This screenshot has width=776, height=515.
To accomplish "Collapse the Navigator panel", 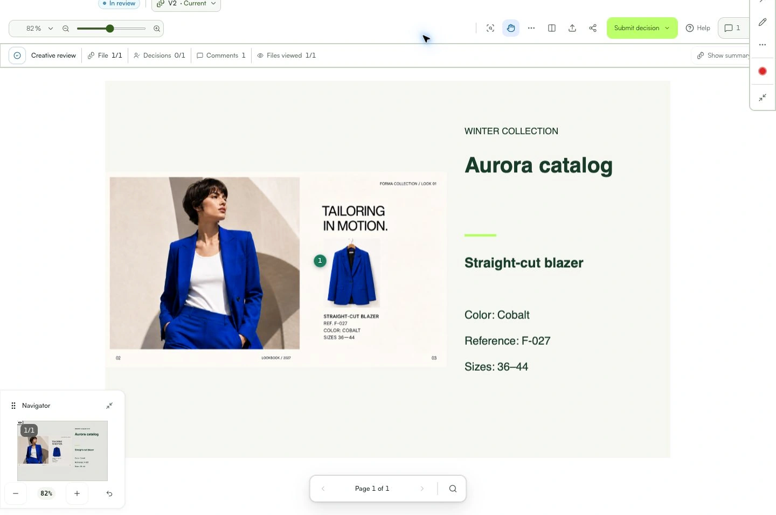I will [x=109, y=406].
